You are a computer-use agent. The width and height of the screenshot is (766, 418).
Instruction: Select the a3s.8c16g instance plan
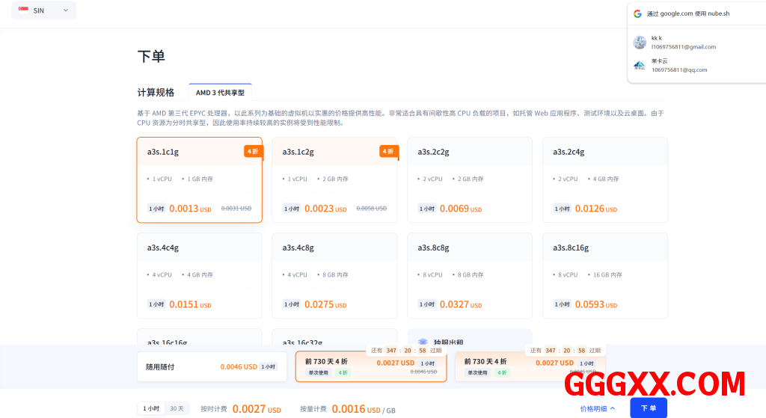[x=604, y=275]
